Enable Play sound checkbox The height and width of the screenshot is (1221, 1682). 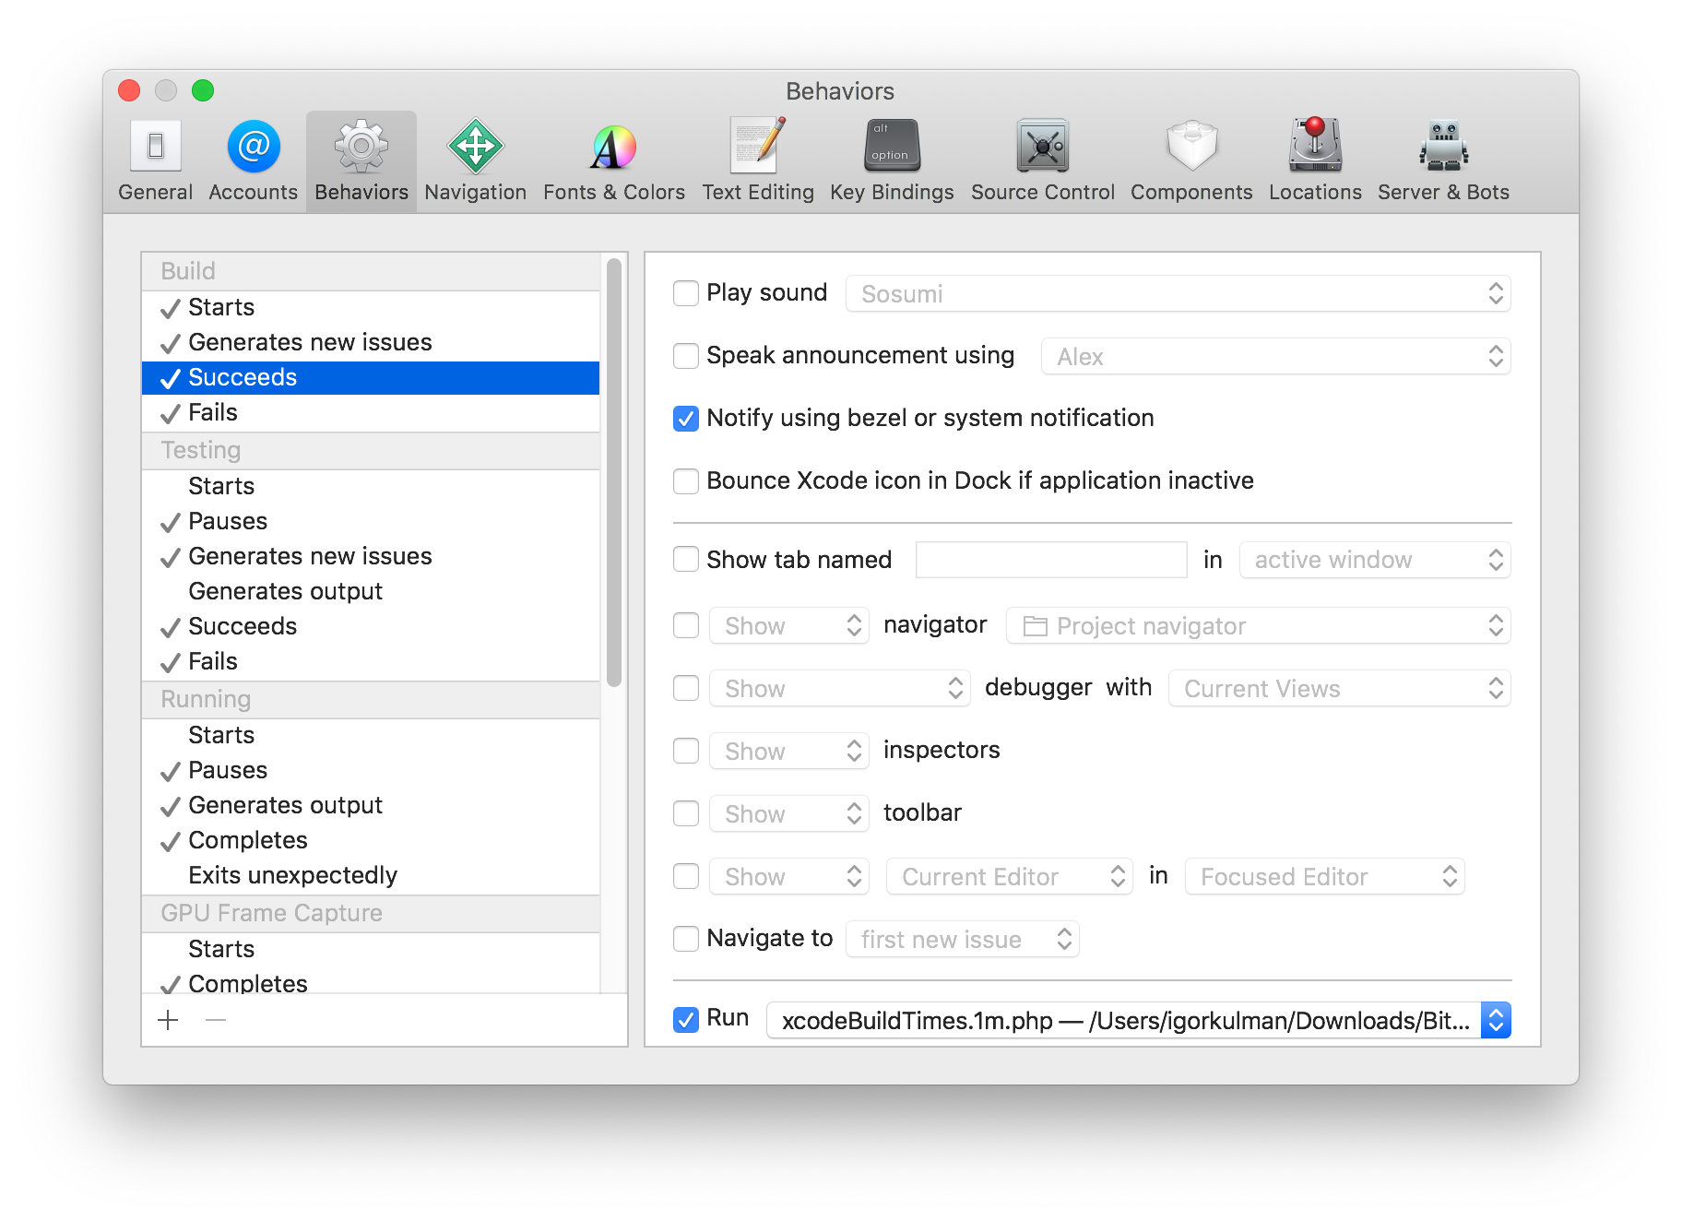686,293
